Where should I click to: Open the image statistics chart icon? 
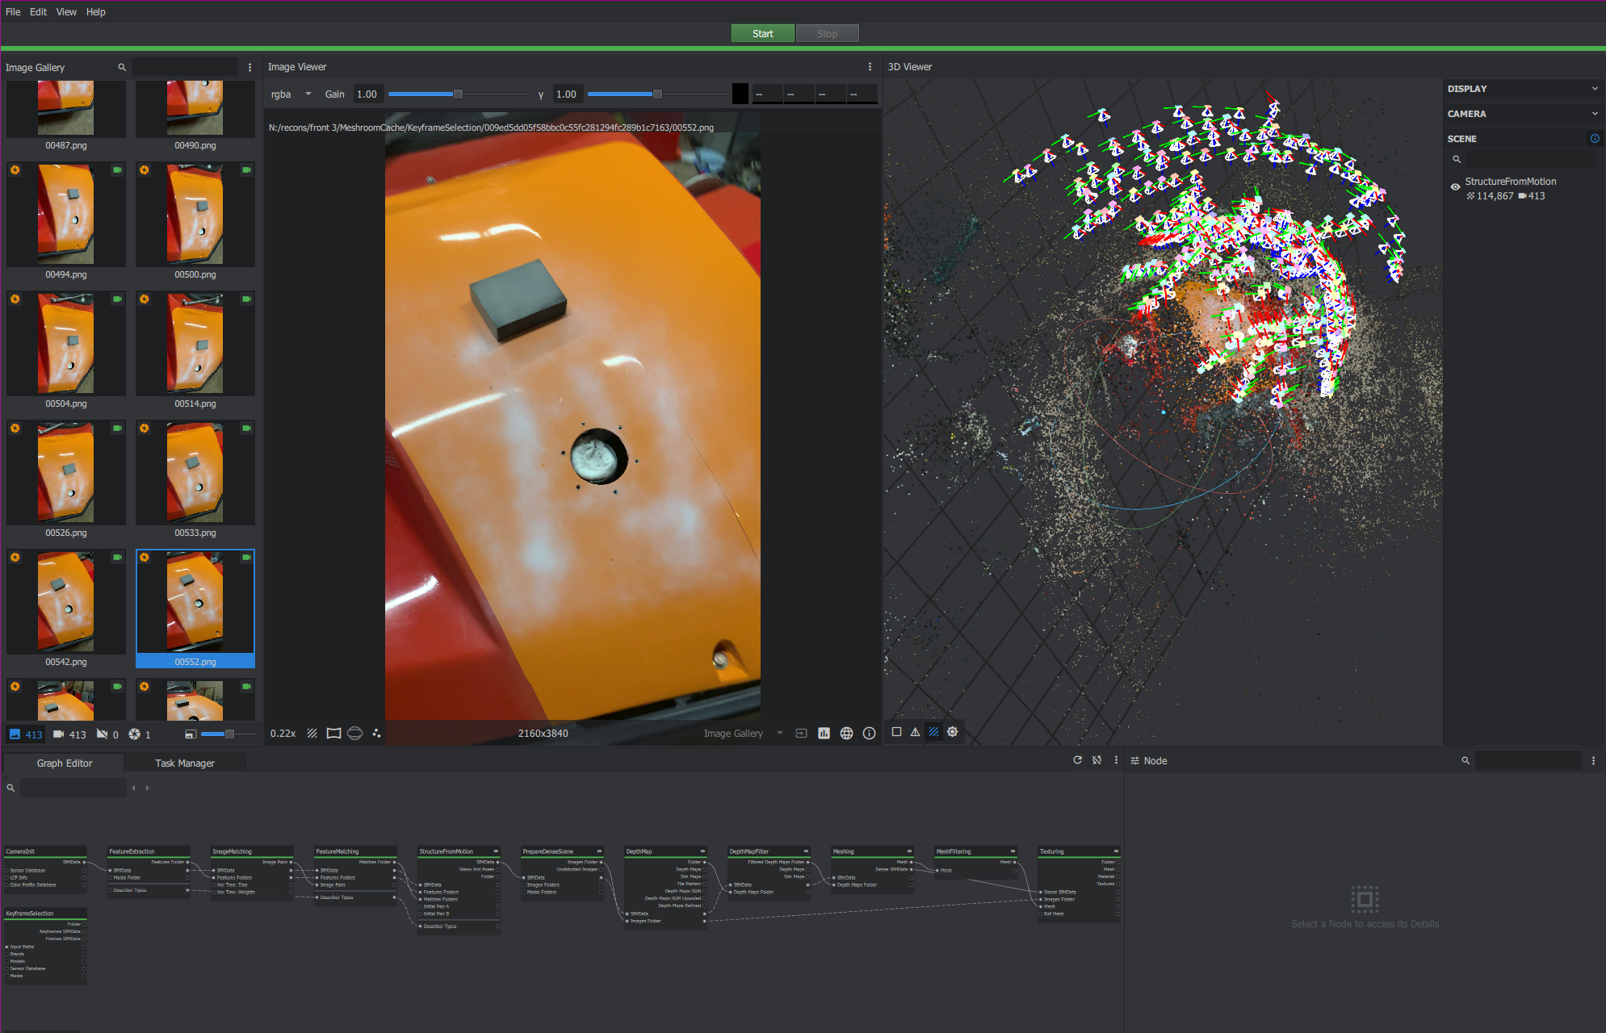click(x=824, y=734)
